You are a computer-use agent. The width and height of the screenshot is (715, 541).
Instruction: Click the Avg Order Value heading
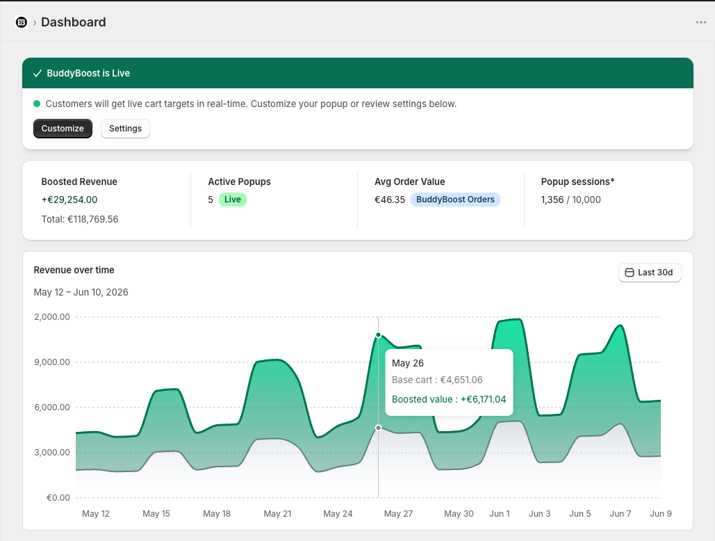click(x=410, y=181)
